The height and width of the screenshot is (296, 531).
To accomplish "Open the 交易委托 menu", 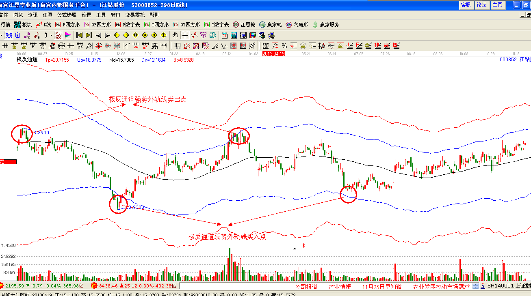I will pos(135,15).
